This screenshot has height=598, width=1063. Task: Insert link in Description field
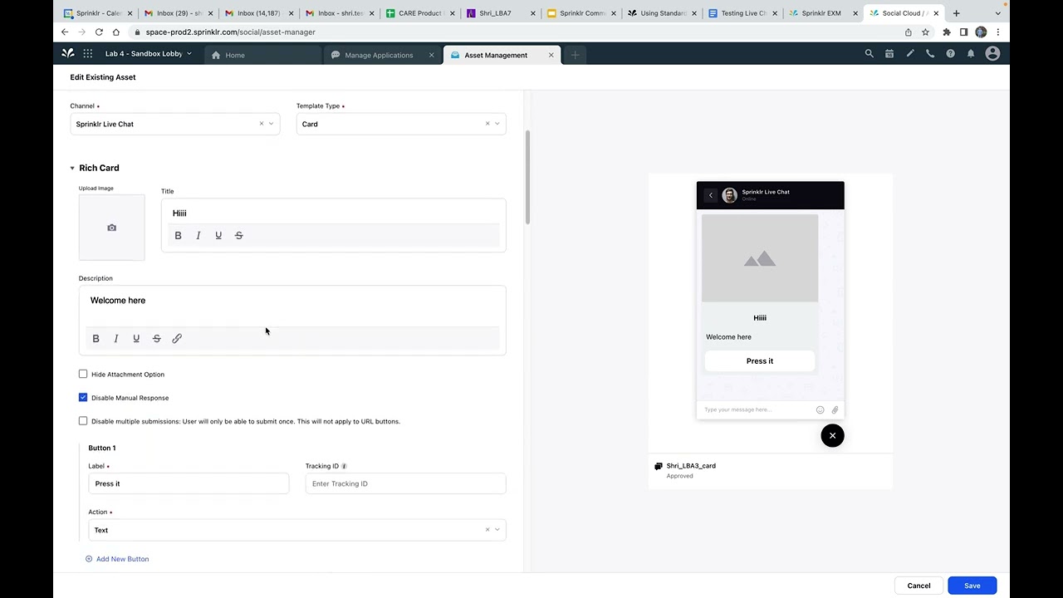177,339
